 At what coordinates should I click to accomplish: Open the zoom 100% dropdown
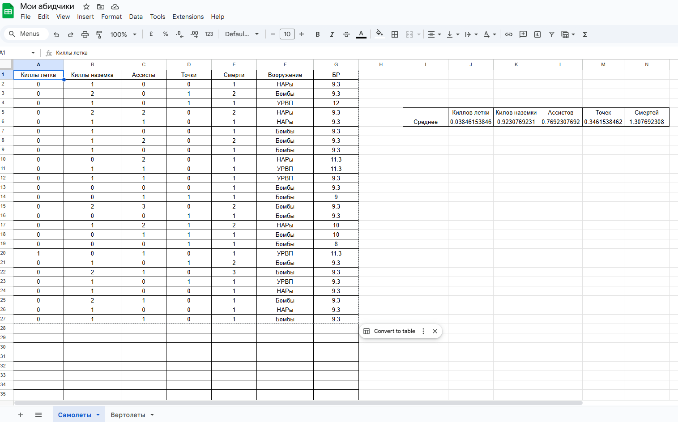(123, 34)
